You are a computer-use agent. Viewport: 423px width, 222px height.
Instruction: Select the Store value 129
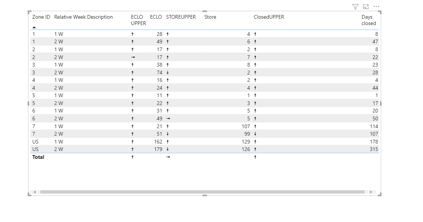tap(246, 142)
